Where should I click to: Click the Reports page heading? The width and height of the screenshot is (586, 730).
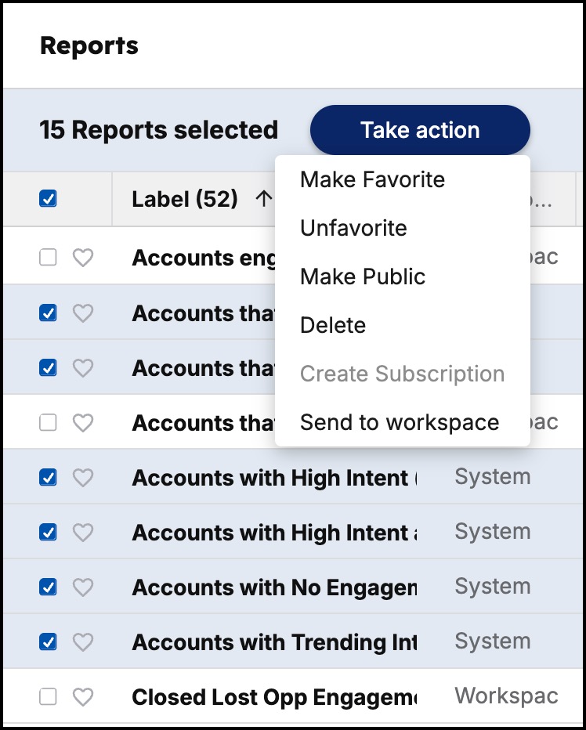(x=89, y=45)
